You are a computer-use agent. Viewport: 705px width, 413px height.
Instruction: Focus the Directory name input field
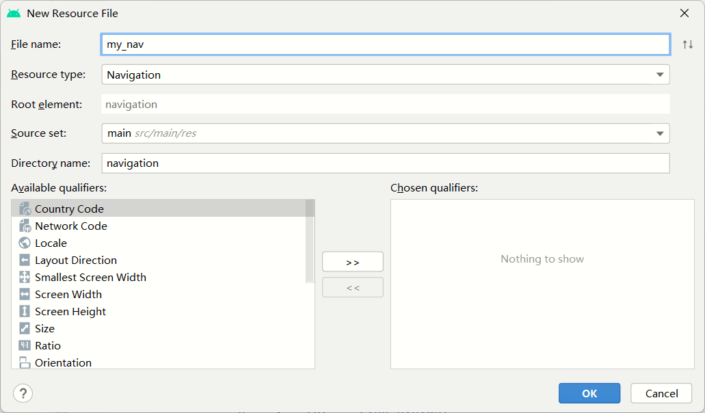click(385, 163)
